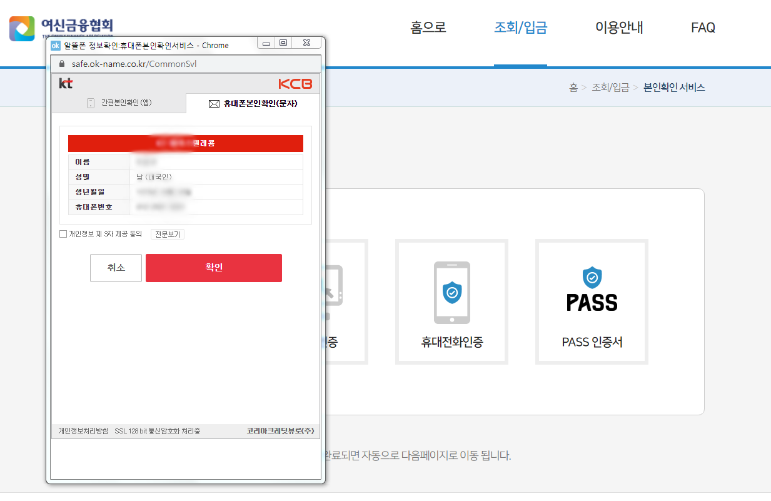This screenshot has width=771, height=501.
Task: Switch to the 간편본인확인(앱) tab
Action: tap(119, 103)
